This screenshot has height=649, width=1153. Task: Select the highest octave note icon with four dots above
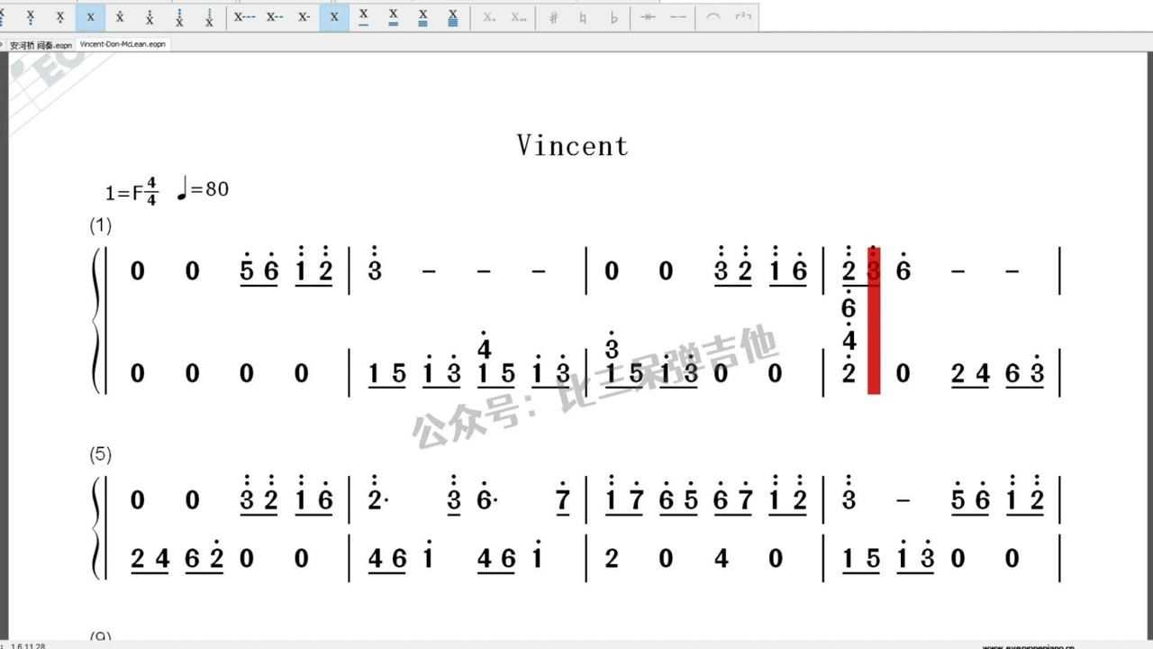coord(209,17)
